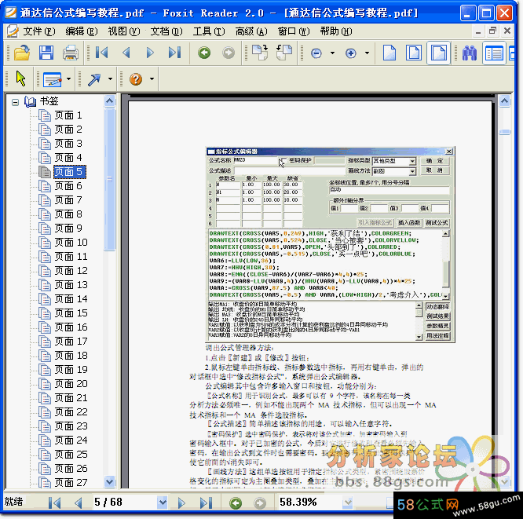523x519 pixels.
Task: Go to first page using toolbar icon
Action: (102, 53)
